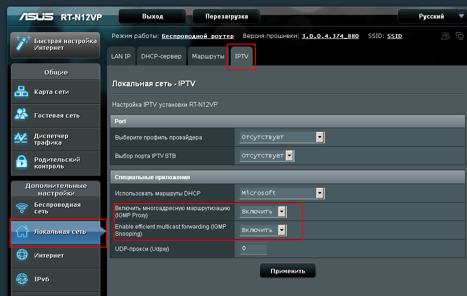
Task: Click the Wireless Wi-Fi icon
Action: click(x=22, y=207)
